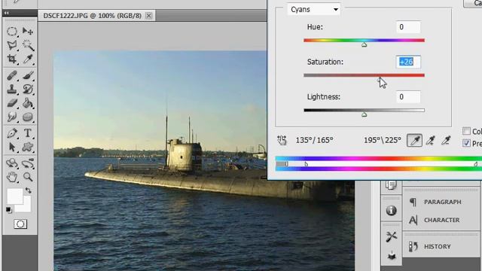
Task: Select the Add to Sample eyedropper
Action: [x=431, y=141]
